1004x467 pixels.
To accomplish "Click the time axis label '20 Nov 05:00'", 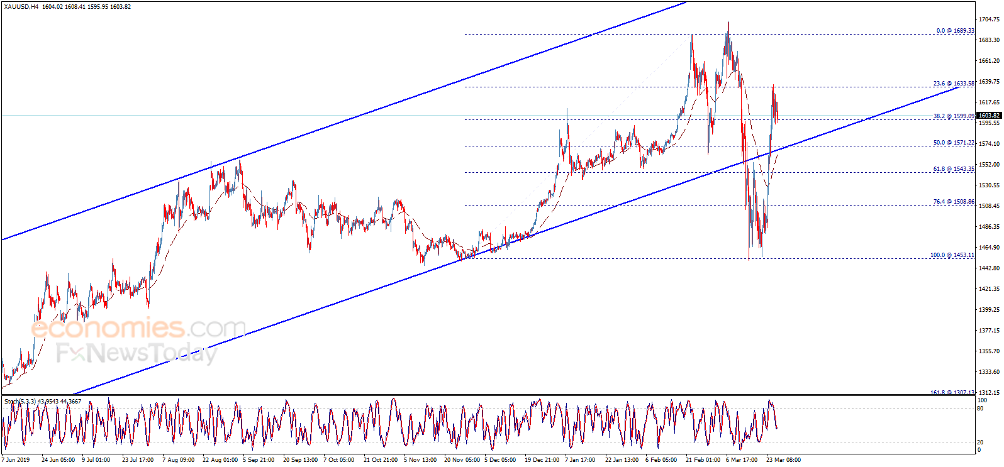I will (x=461, y=460).
